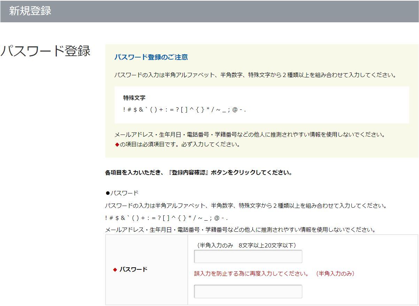Viewport: 419px width, 306px height.
Task: Select the large パスワード登録 page heading
Action: point(45,51)
